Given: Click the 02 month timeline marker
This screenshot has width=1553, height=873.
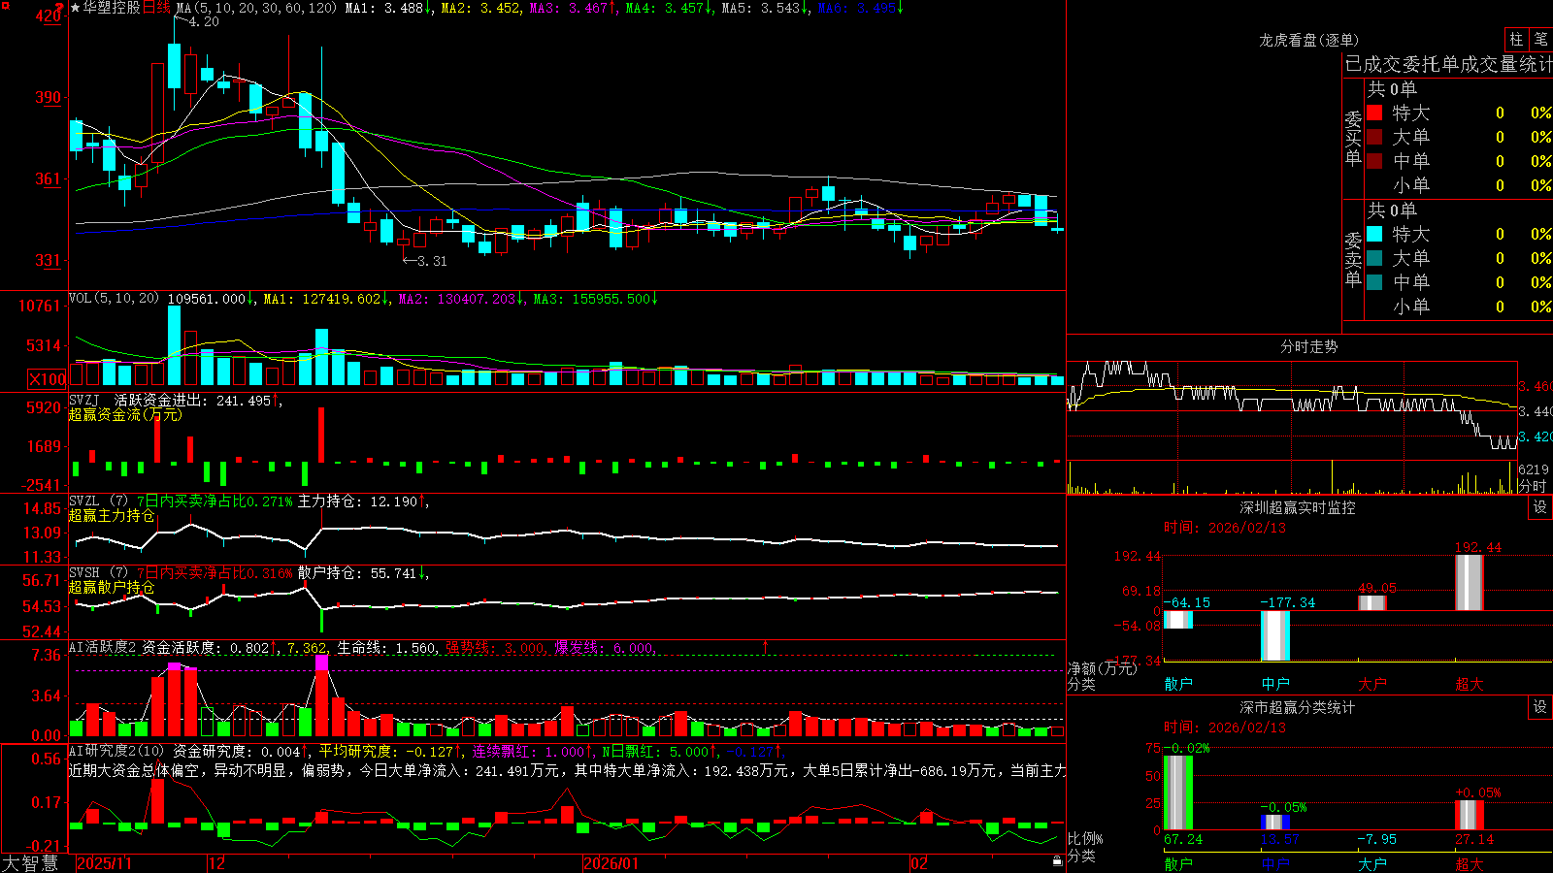Looking at the screenshot, I should click(919, 863).
